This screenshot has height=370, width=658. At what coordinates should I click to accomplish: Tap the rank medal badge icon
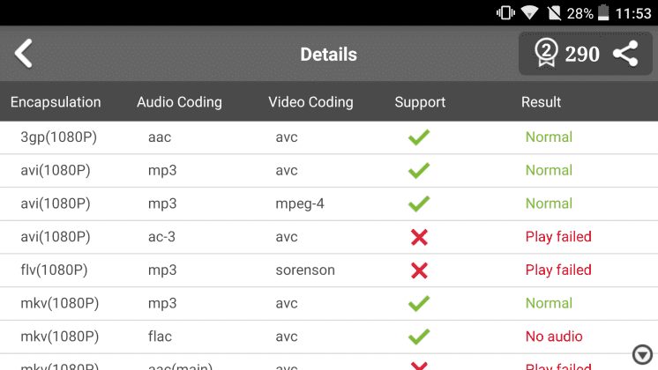coord(546,53)
